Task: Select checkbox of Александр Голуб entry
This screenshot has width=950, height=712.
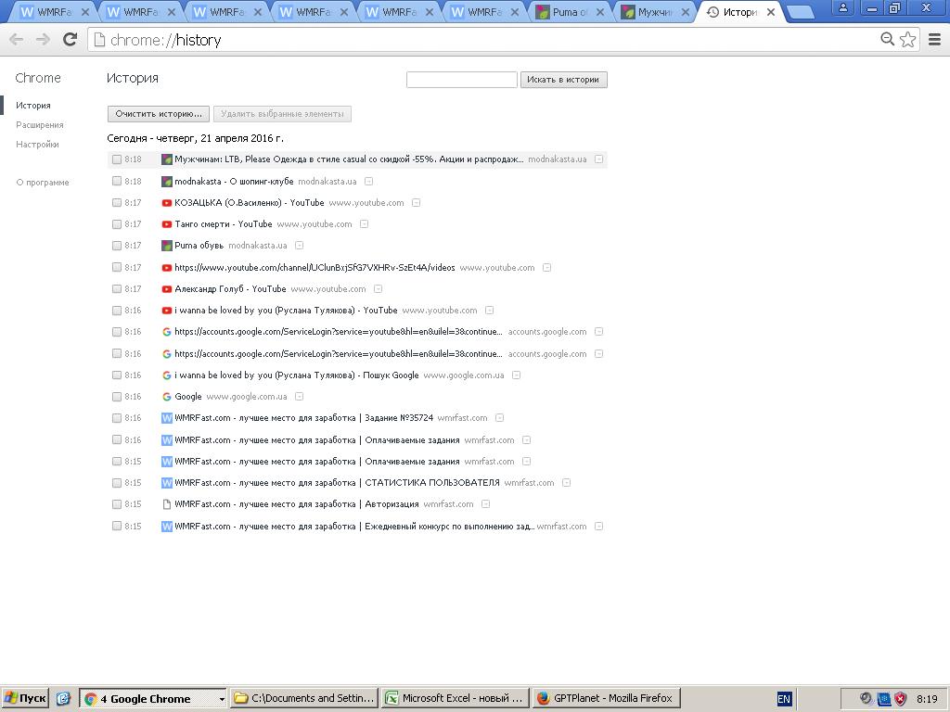Action: [x=116, y=289]
